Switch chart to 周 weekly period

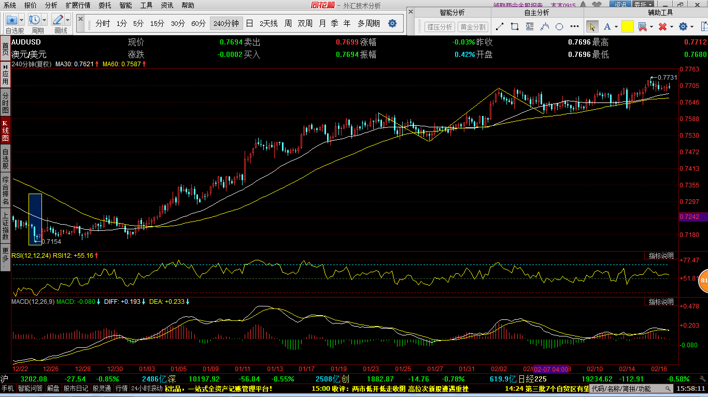(288, 24)
